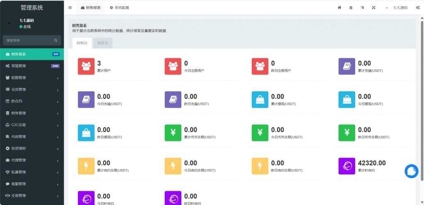This screenshot has width=424, height=205.
Task: Click the 昨日注册用户 users icon
Action: [x=260, y=67]
